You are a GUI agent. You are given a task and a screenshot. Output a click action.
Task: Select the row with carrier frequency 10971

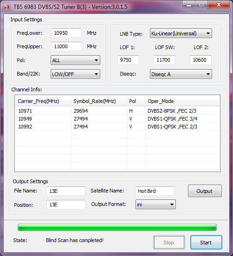pyautogui.click(x=117, y=111)
